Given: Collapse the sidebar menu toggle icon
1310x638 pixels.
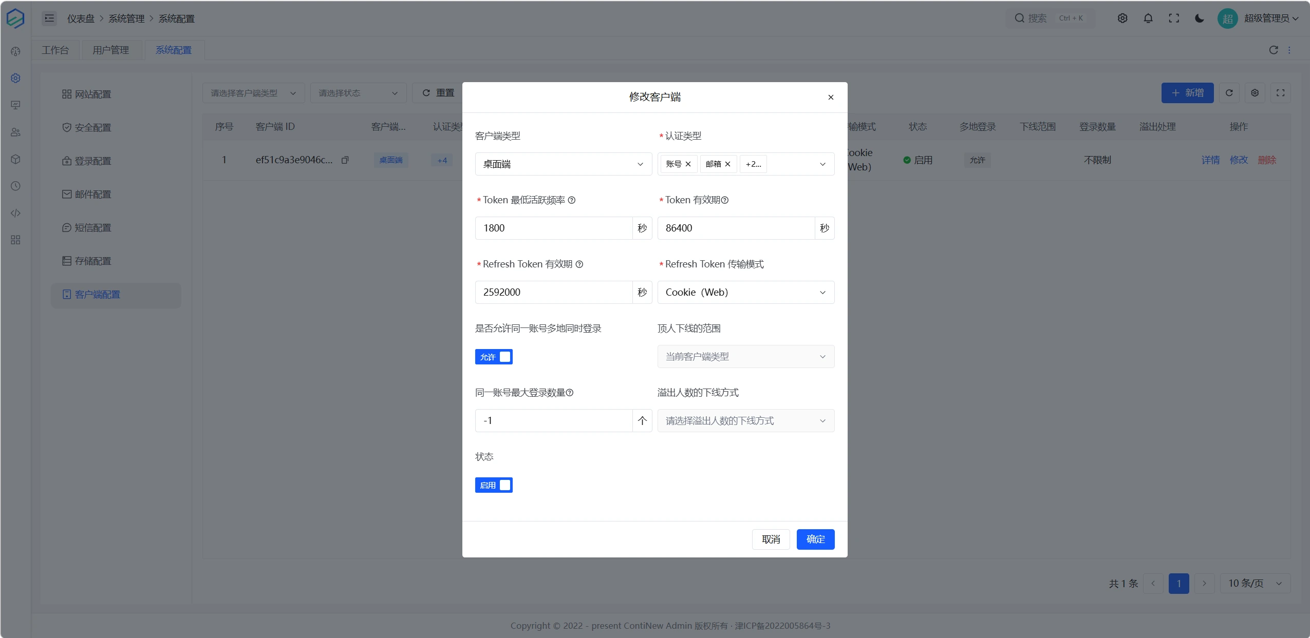Looking at the screenshot, I should click(49, 18).
